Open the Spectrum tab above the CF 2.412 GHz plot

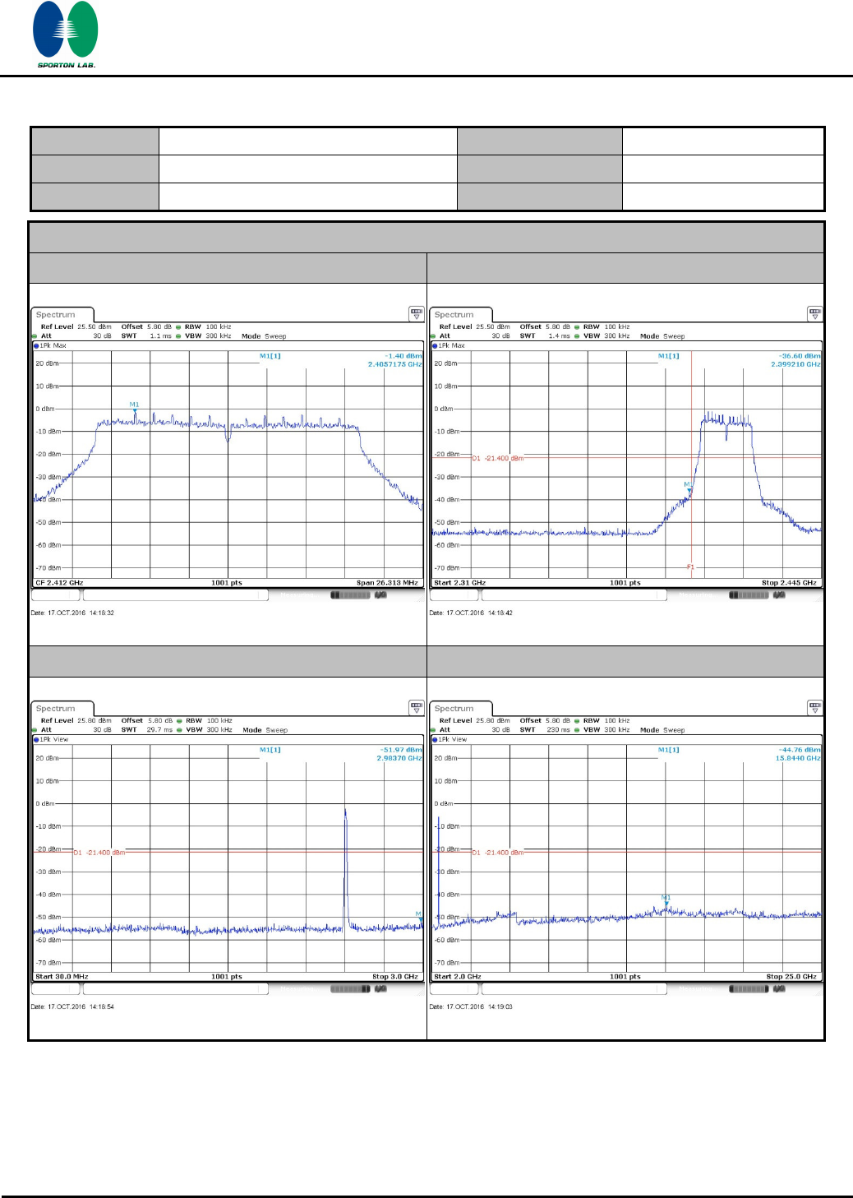(x=62, y=315)
